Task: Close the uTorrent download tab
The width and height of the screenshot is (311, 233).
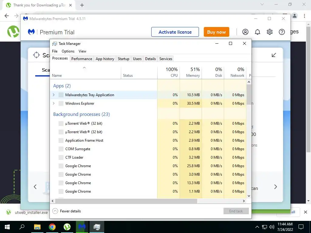Action: tap(70, 5)
